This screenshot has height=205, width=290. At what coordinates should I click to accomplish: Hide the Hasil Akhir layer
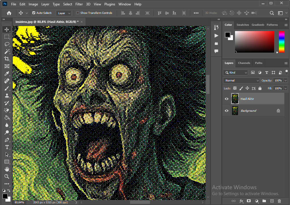pyautogui.click(x=227, y=99)
